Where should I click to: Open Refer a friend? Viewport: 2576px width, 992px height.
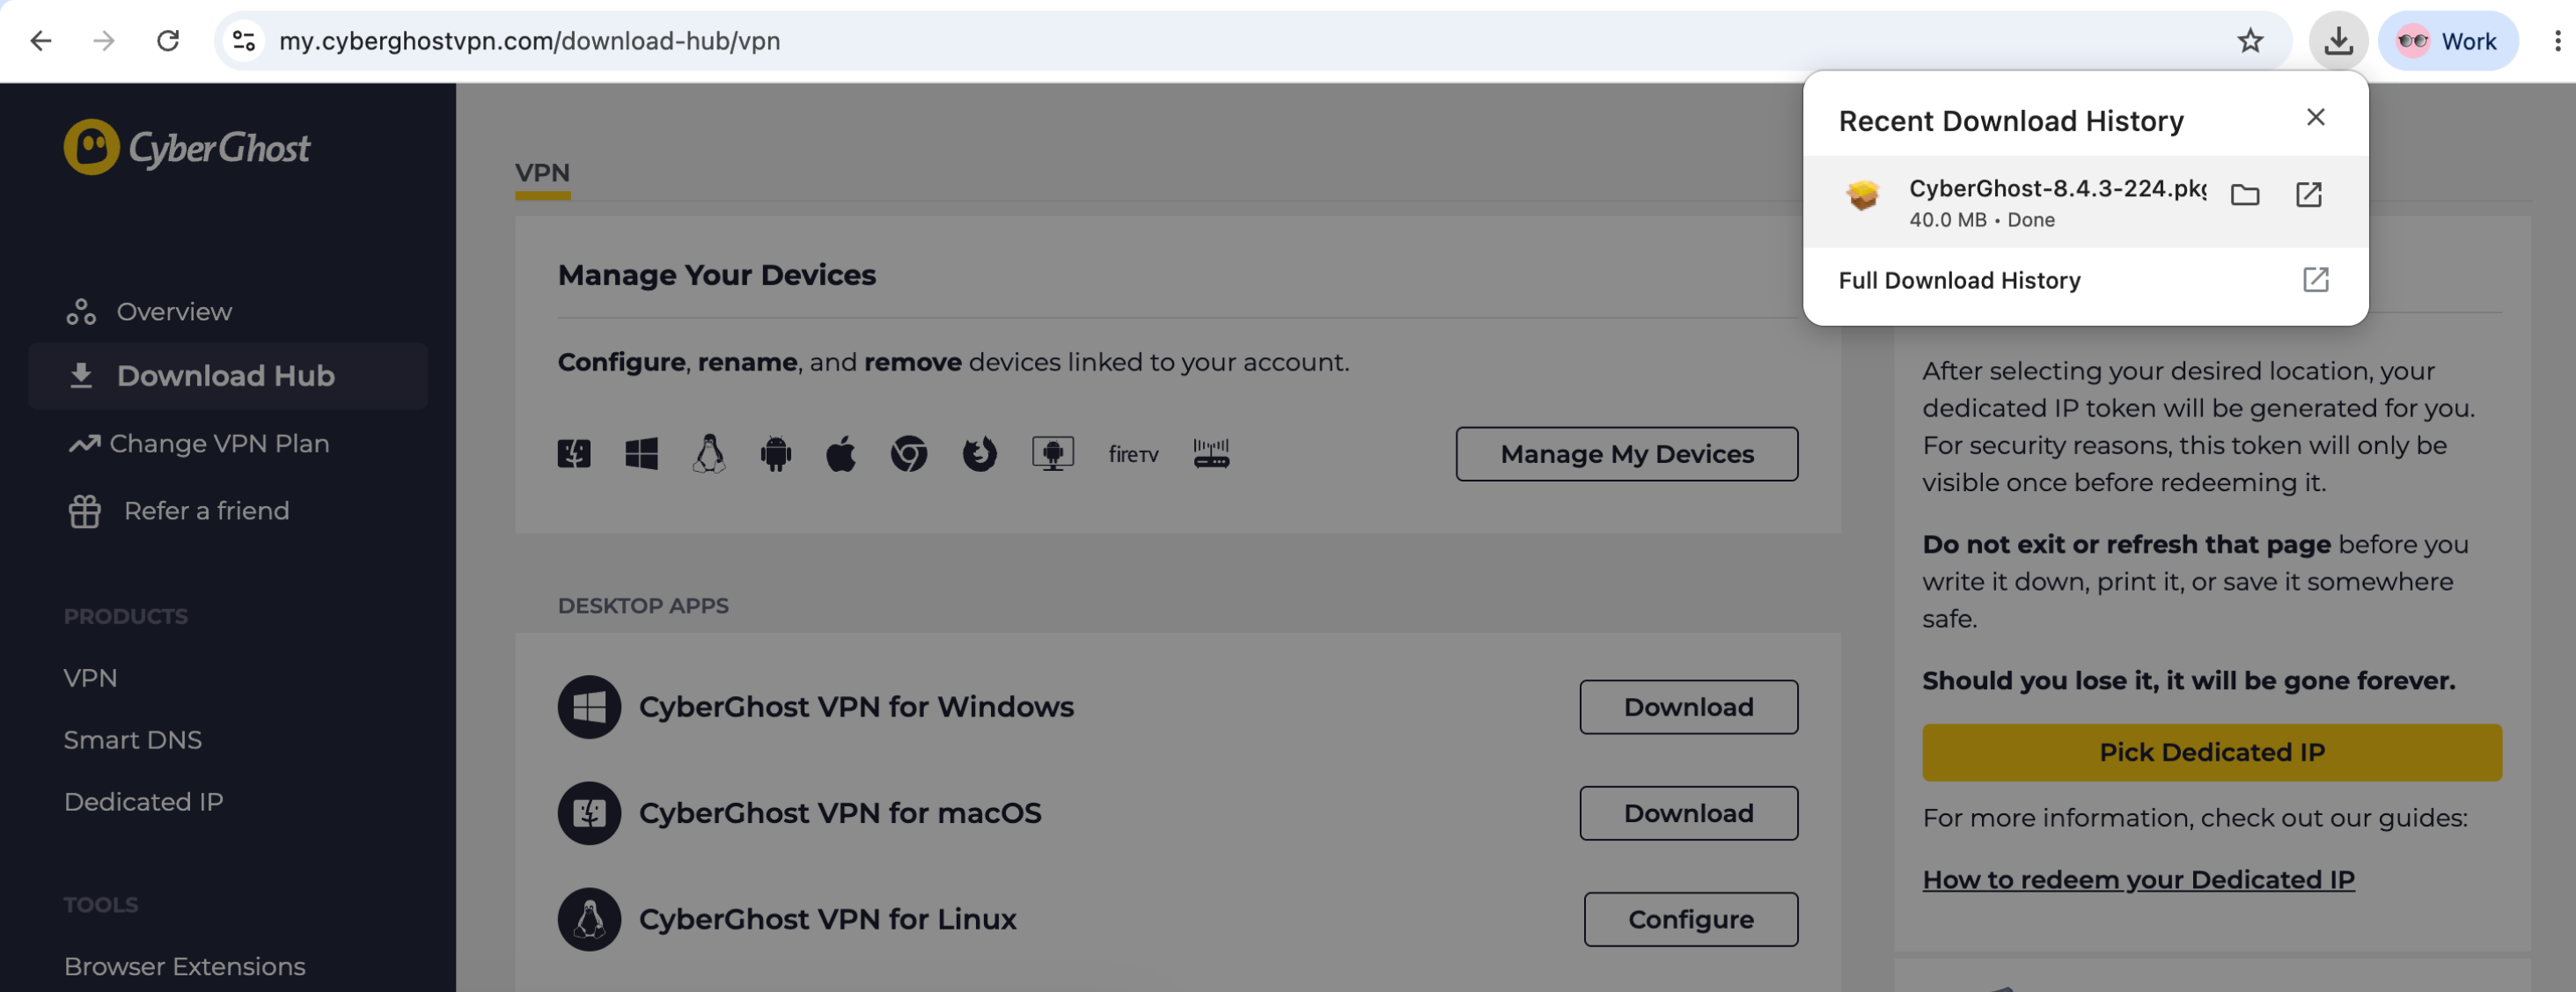pyautogui.click(x=178, y=511)
